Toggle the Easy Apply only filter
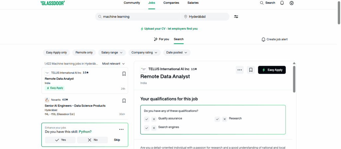 click(56, 52)
